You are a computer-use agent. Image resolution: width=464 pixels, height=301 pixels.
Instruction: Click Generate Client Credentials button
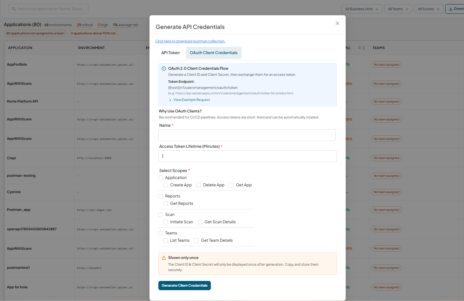click(184, 285)
